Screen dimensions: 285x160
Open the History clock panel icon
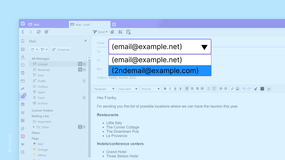pos(23,65)
